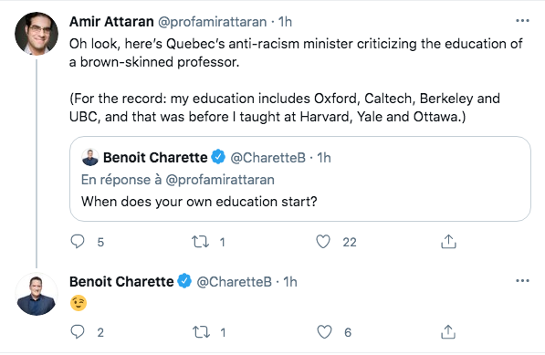Screen dimensions: 545x355
Task: Visit Amir Attaran's display name link
Action: point(111,22)
